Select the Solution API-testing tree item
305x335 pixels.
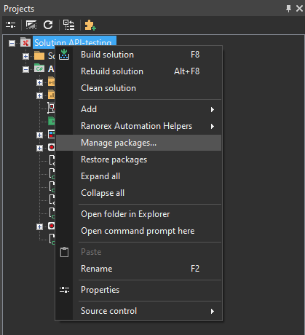74,42
